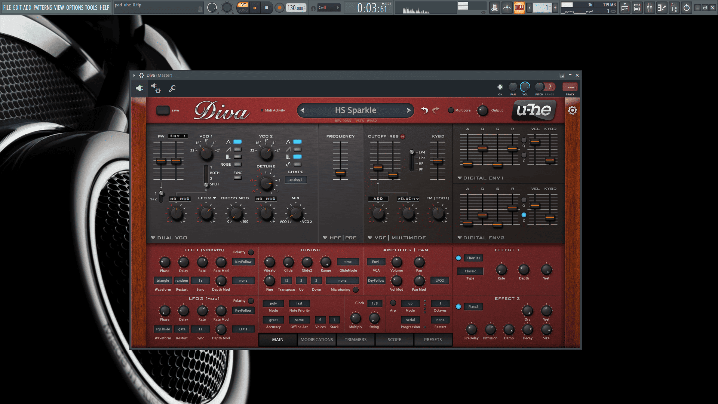The image size is (718, 404).
Task: Open the wrapper detailed settings gear icon
Action: 156,88
